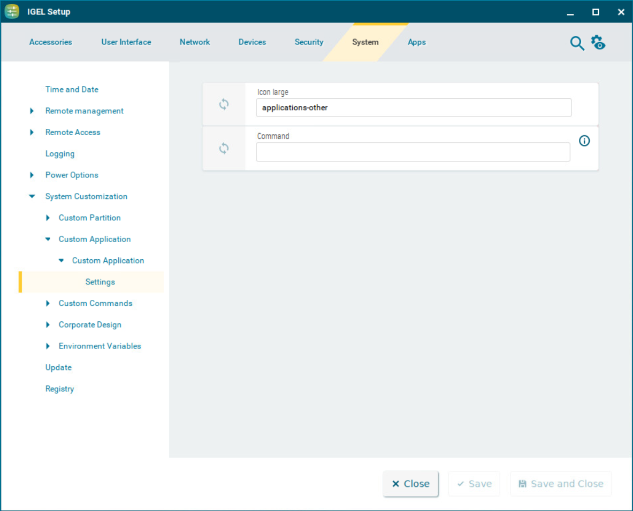Expand the Custom Commands node
The height and width of the screenshot is (511, 633).
click(x=48, y=303)
